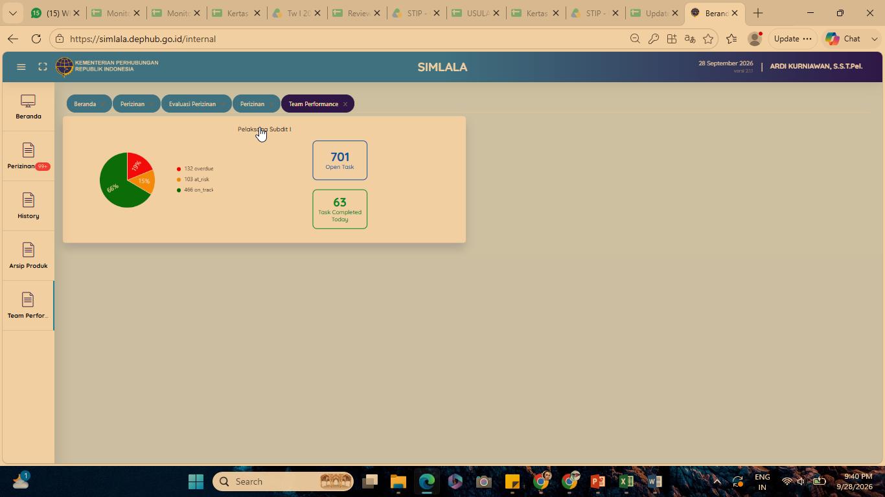Toggle fullscreen mode icon in header

(x=43, y=67)
